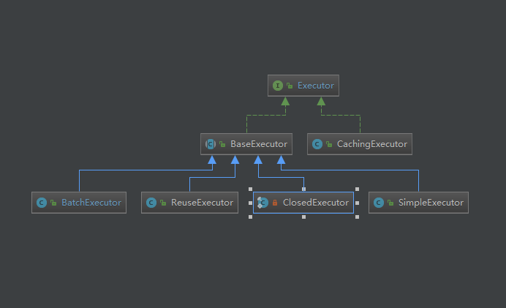506x308 pixels.
Task: Select the CachingExecutor class node
Action: pyautogui.click(x=360, y=144)
